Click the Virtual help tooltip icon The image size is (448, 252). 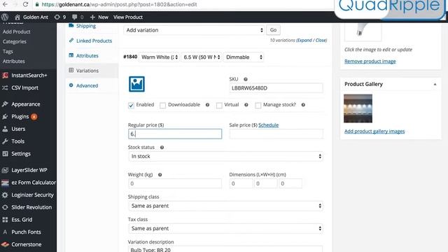(246, 105)
